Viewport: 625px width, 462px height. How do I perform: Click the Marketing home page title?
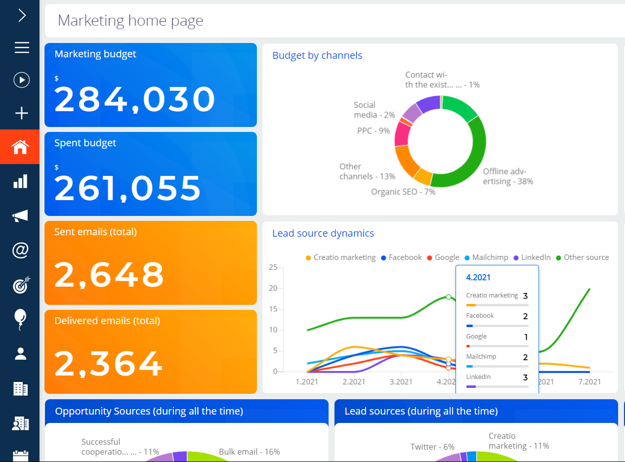pyautogui.click(x=130, y=21)
